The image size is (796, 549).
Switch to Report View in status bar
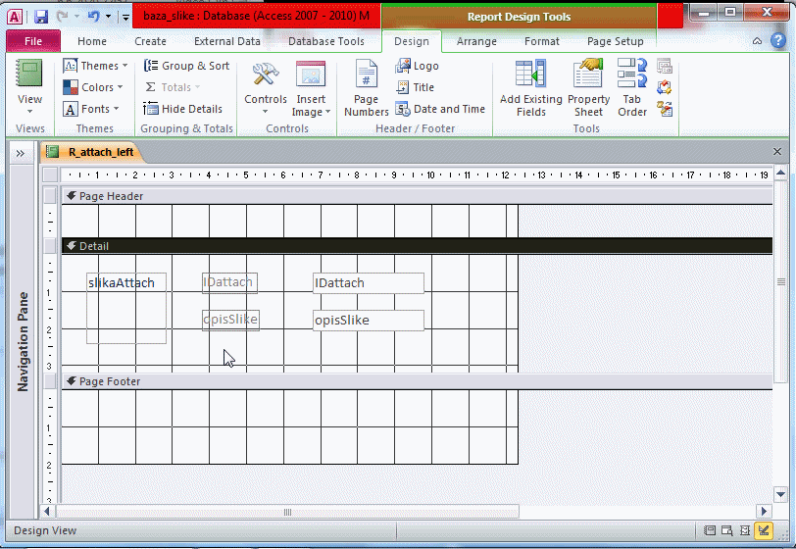710,530
